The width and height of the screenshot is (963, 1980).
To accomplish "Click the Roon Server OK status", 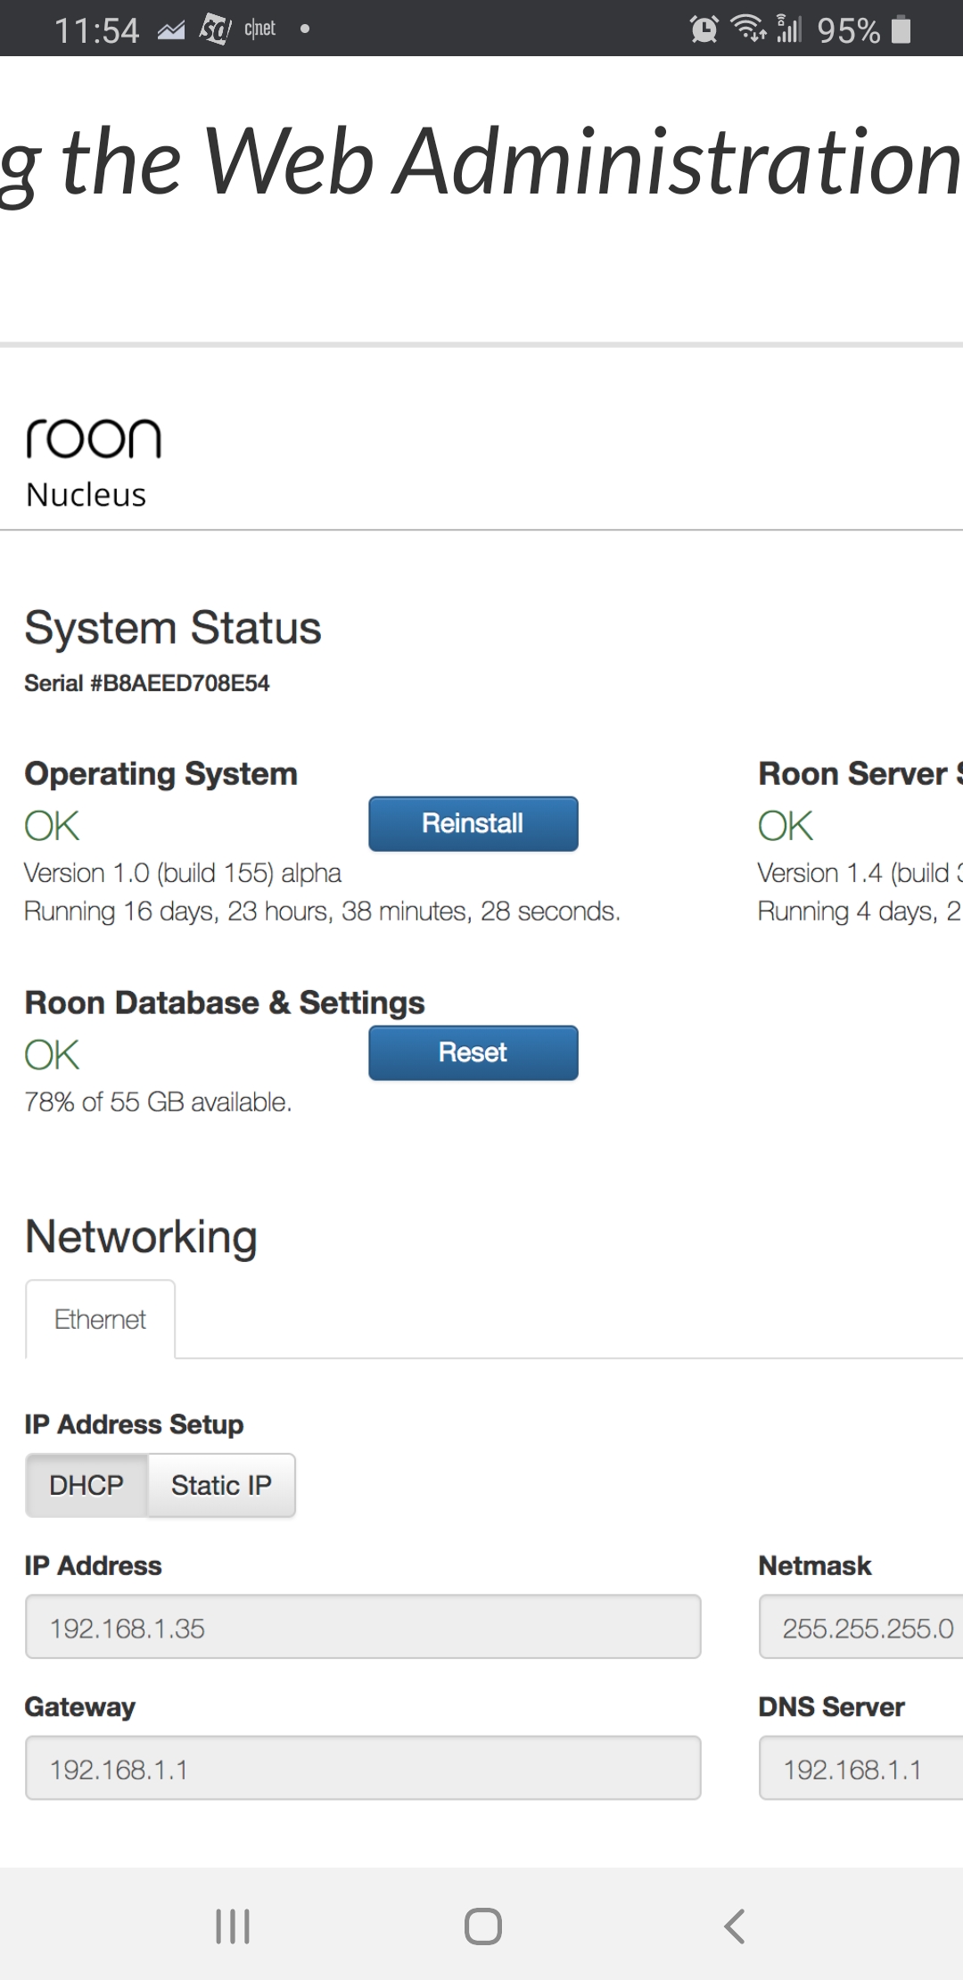I will click(x=786, y=826).
